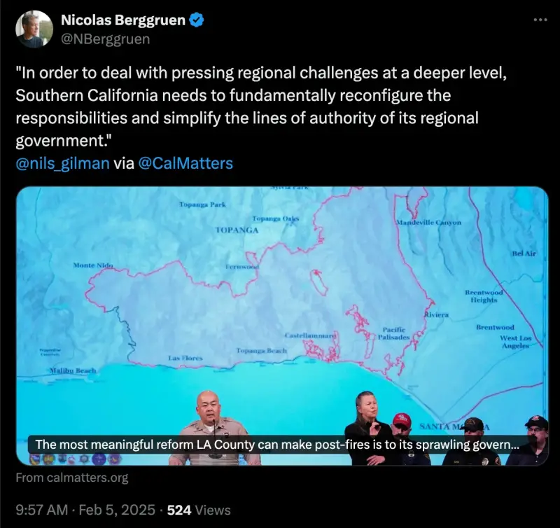This screenshot has width=560, height=528.
Task: Follow the @nils_gilman mention link
Action: pyautogui.click(x=62, y=163)
